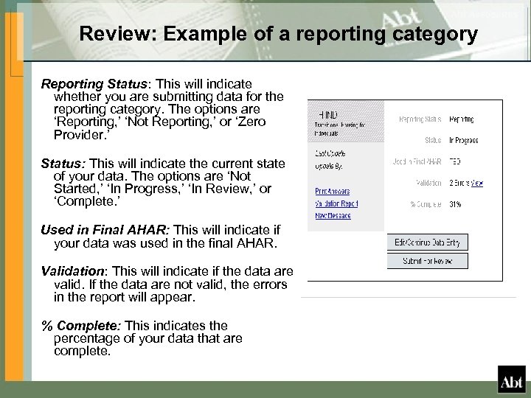Click the 'Update By' label
This screenshot has height=398, width=531.
coord(328,166)
